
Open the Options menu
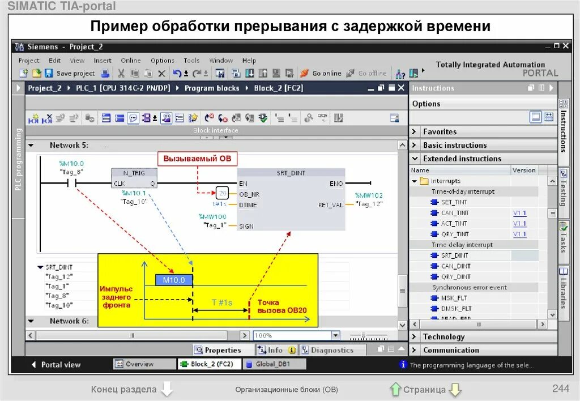163,60
